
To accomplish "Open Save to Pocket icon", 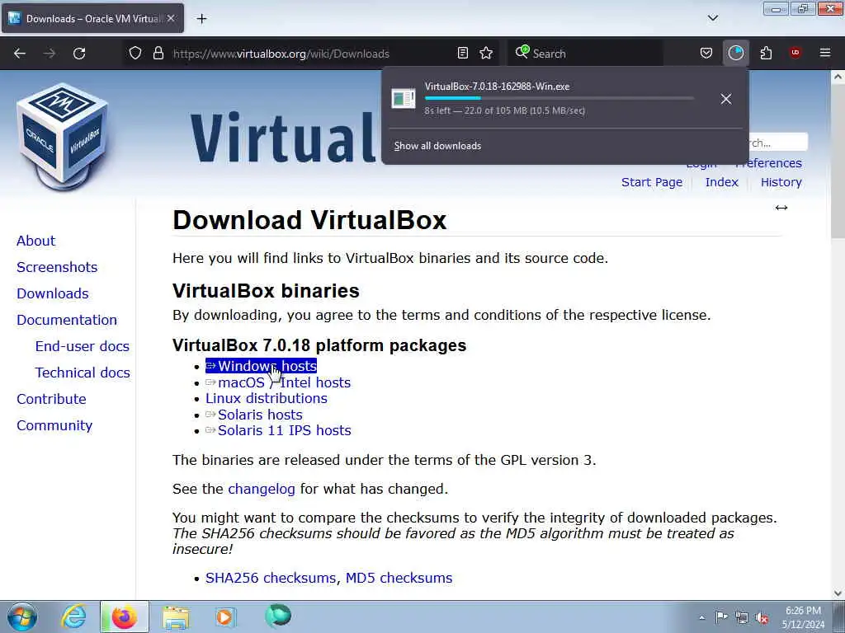I will 706,54.
